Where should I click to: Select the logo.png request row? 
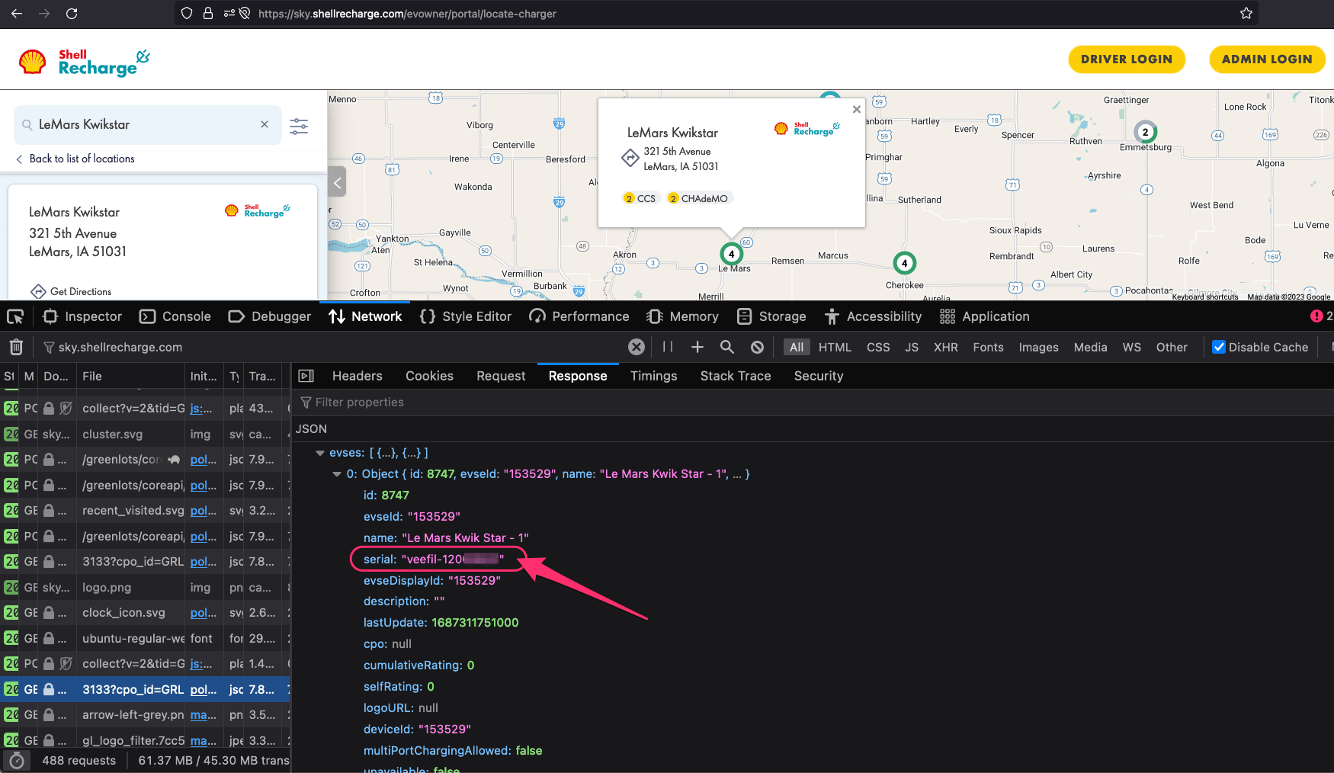(145, 587)
